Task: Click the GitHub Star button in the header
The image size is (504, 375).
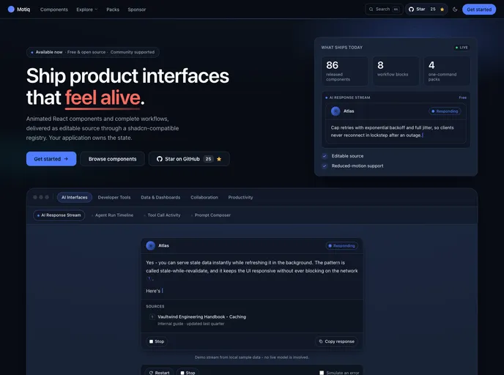Action: (x=426, y=10)
